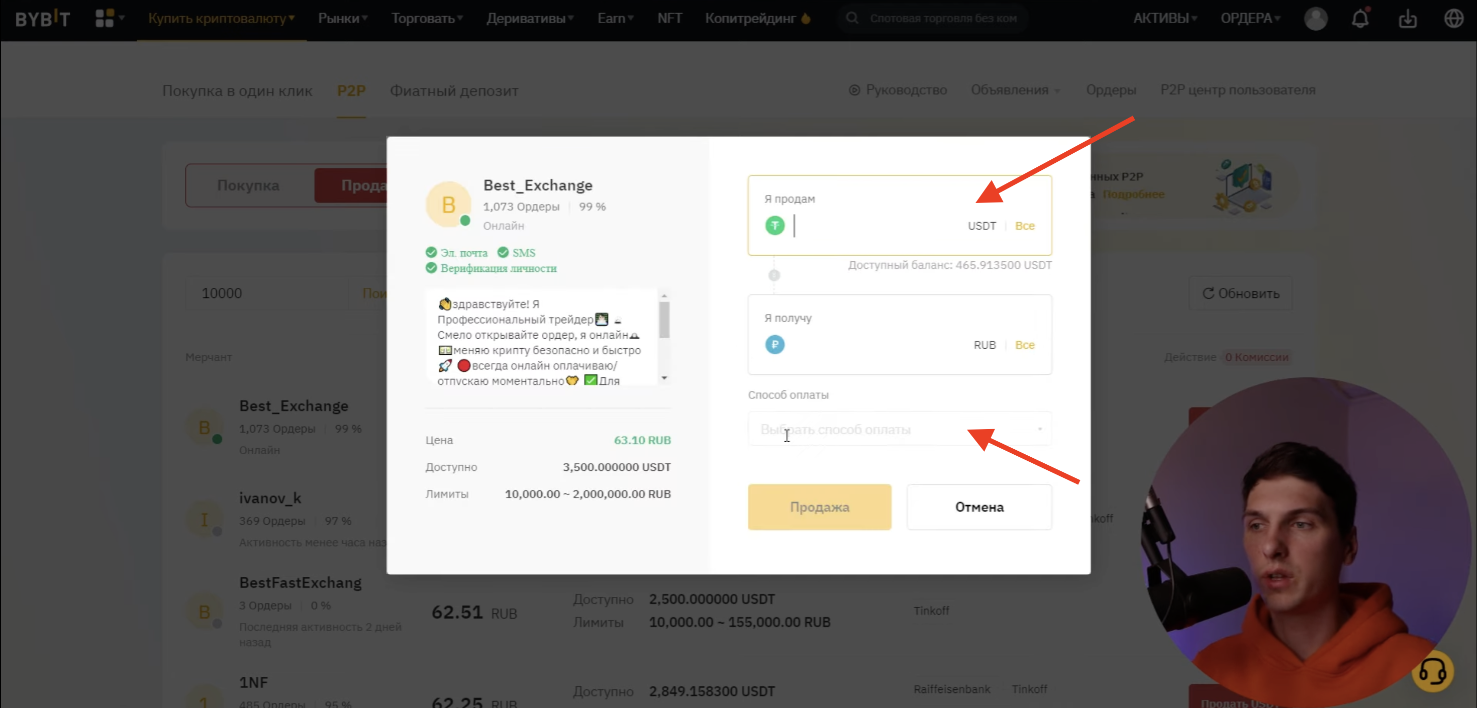
Task: Click the description scroll down arrow
Action: click(664, 378)
